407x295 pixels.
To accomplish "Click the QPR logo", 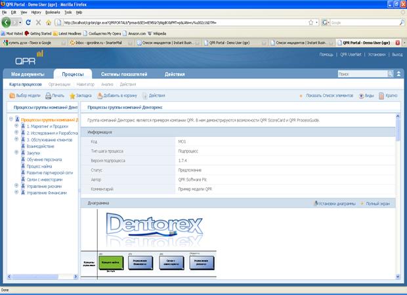I will pyautogui.click(x=29, y=58).
